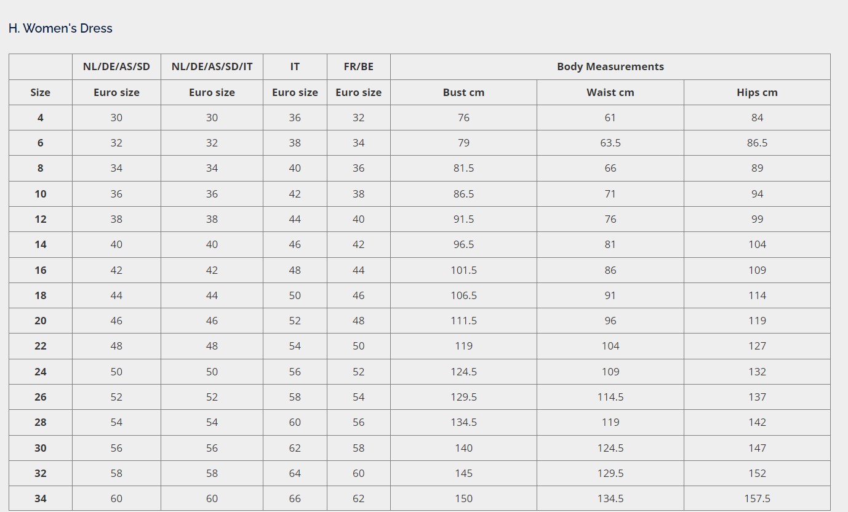Click the hips value 157.5
848x512 pixels.
point(757,498)
